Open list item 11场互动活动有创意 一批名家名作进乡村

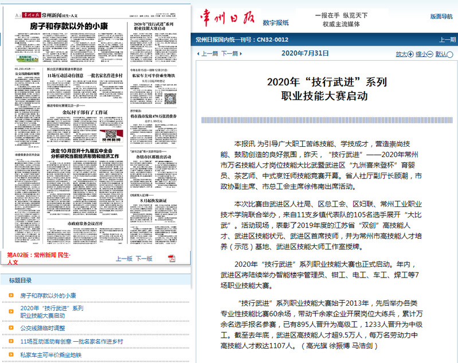[x=72, y=341]
